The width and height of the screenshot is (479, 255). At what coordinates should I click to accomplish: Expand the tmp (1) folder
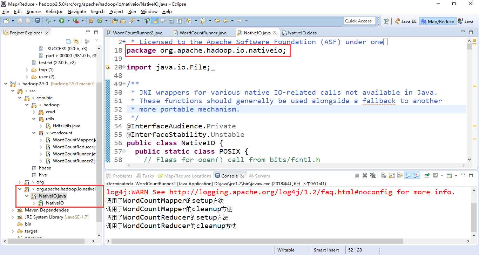click(27, 70)
